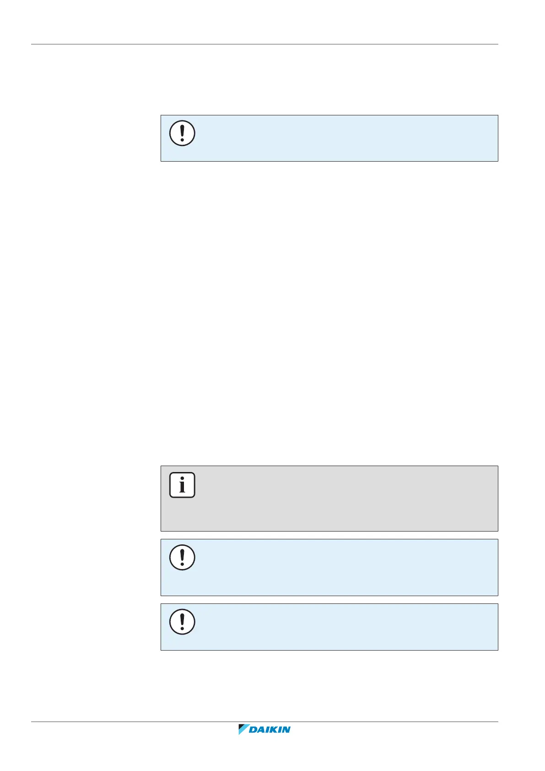Screen dimensions: 545x771
Task: Click exclamation icon directly below the info box
Action: pyautogui.click(x=182, y=558)
